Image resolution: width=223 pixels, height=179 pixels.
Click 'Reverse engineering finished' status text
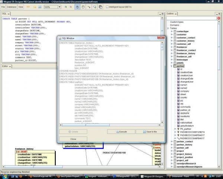15,172
